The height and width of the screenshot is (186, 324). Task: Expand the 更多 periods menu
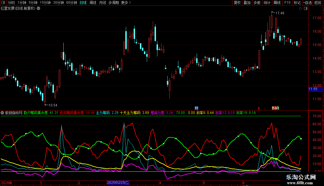pos(126,3)
